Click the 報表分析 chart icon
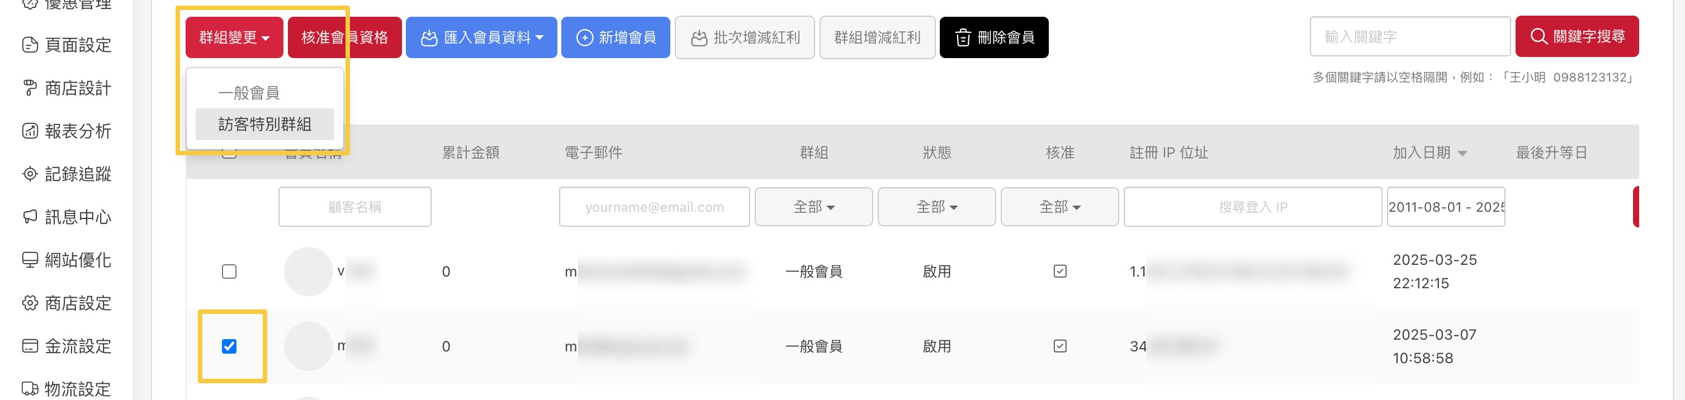 coord(30,131)
